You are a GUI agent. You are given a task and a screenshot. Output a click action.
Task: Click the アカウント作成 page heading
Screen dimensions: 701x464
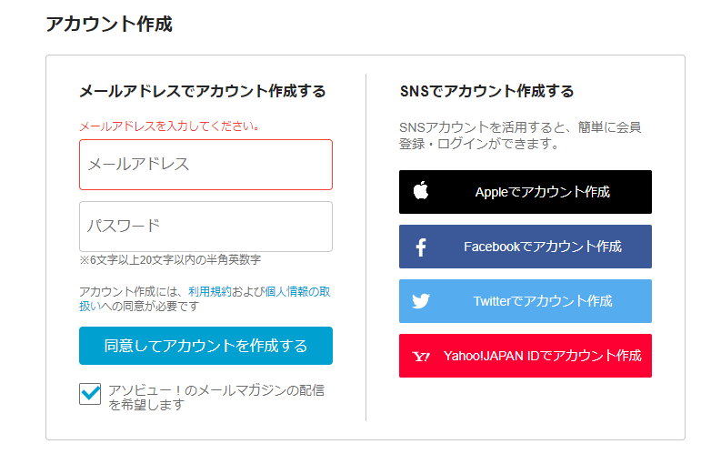pyautogui.click(x=109, y=24)
